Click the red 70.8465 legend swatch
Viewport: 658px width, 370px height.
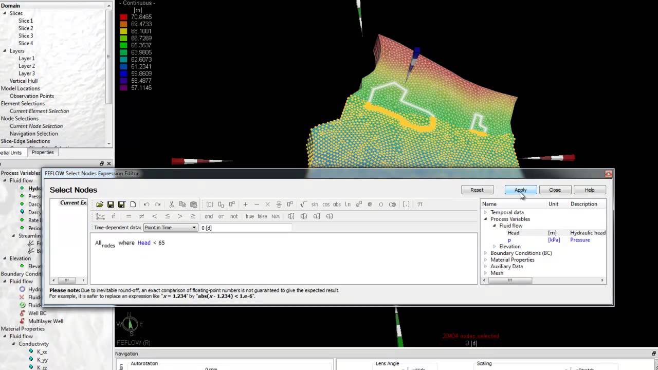pyautogui.click(x=123, y=17)
